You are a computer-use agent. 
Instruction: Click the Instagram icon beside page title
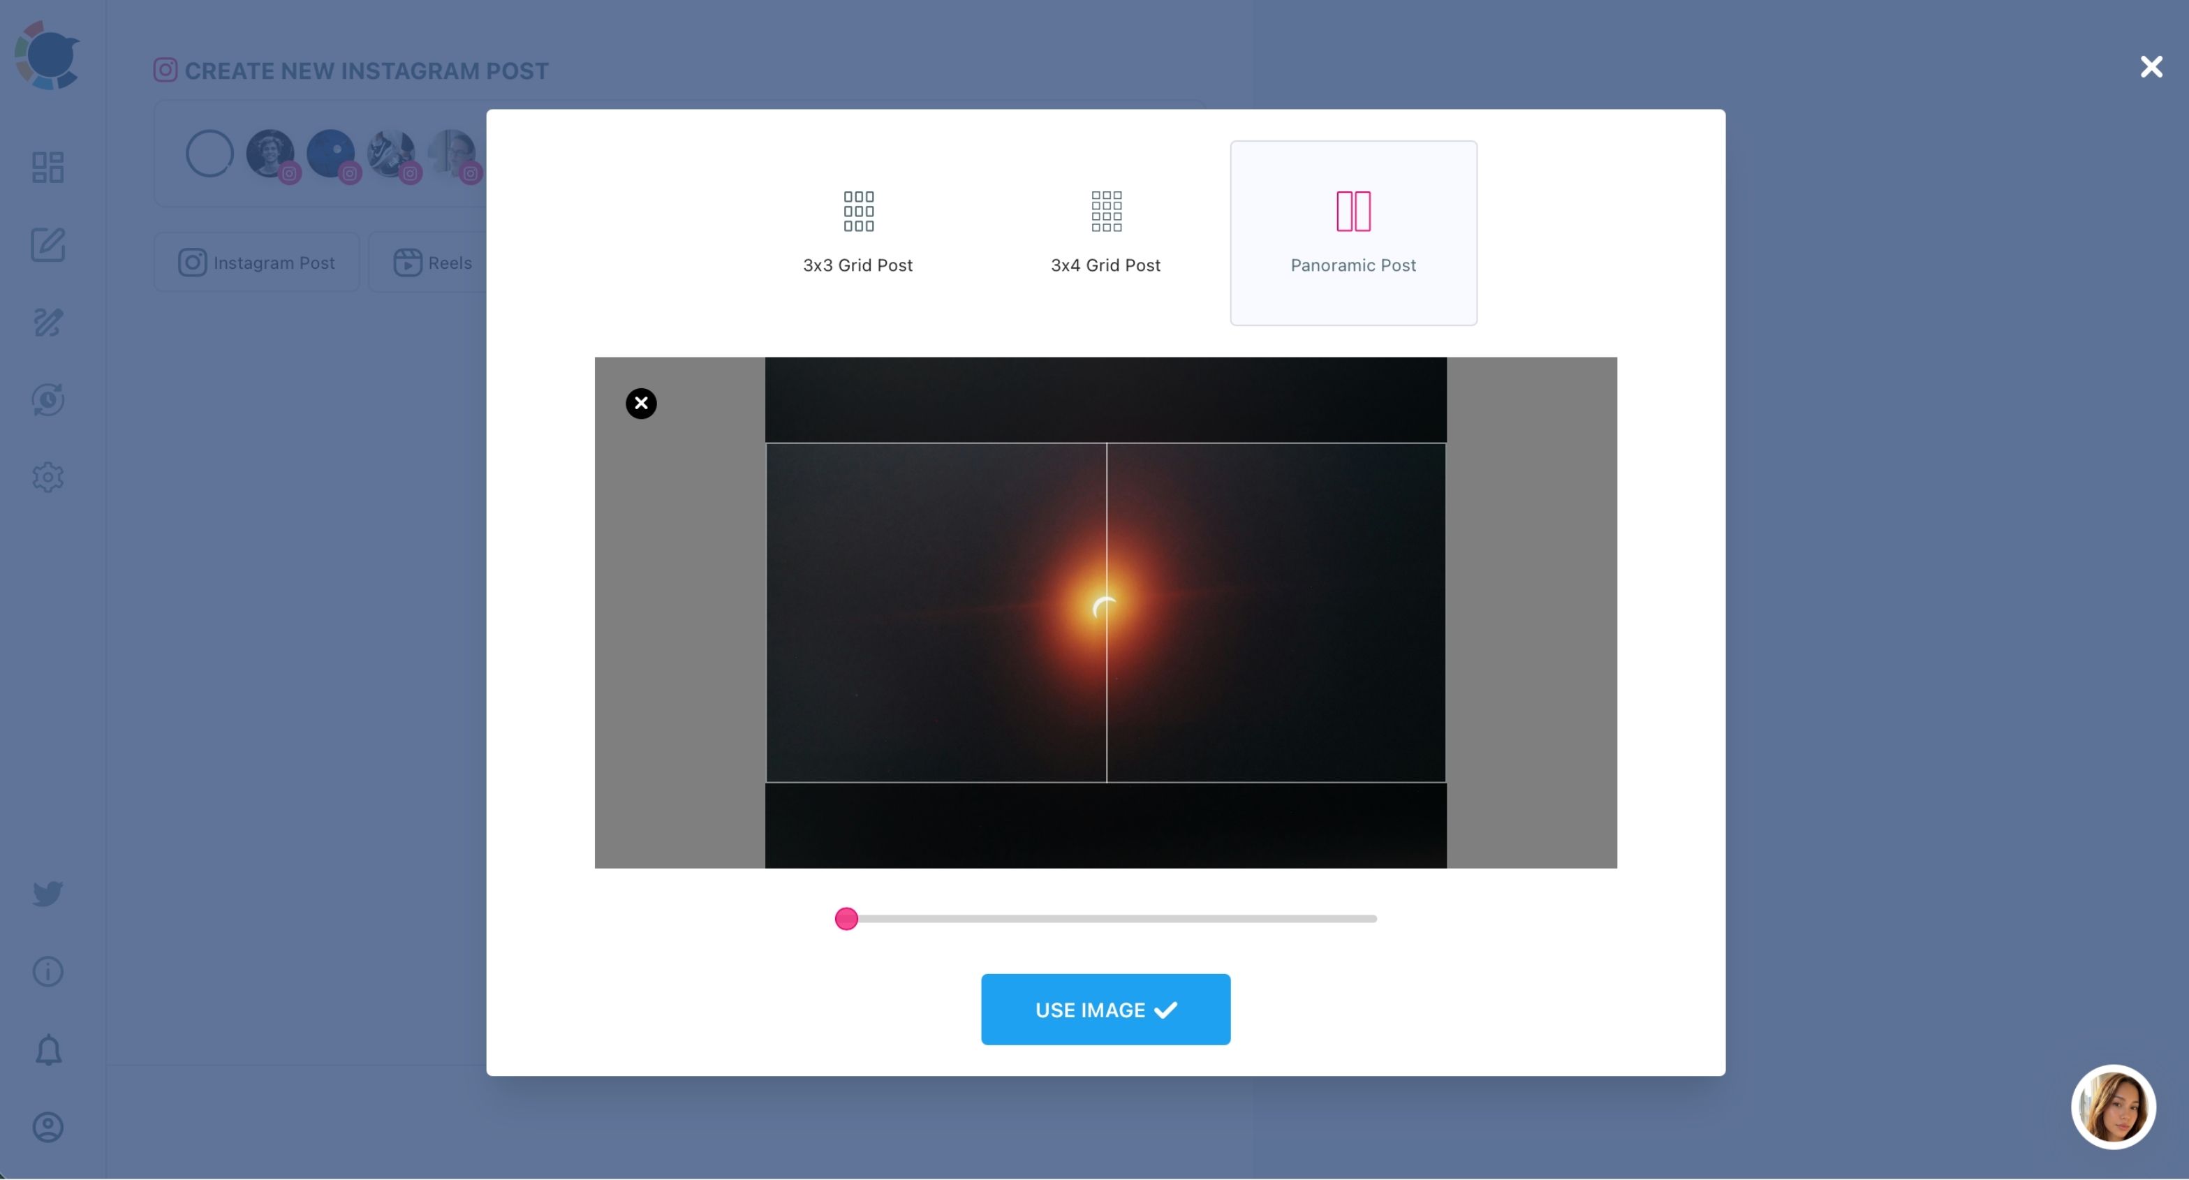tap(165, 70)
